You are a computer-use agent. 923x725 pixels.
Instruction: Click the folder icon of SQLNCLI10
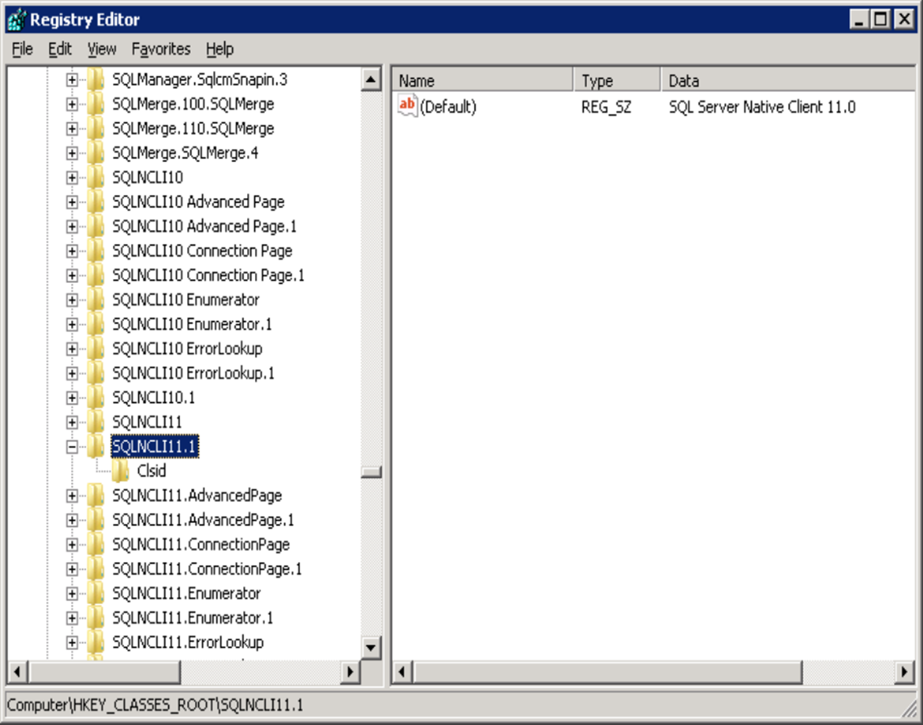[95, 177]
